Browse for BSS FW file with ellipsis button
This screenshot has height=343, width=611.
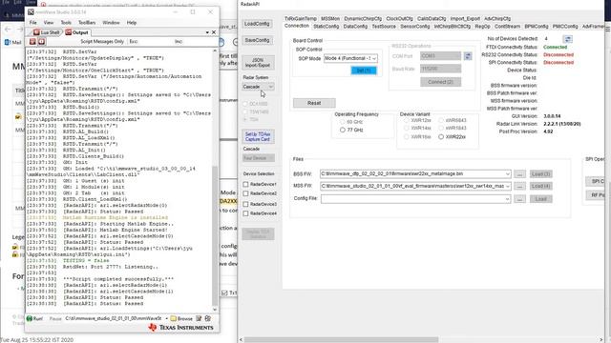(x=519, y=173)
